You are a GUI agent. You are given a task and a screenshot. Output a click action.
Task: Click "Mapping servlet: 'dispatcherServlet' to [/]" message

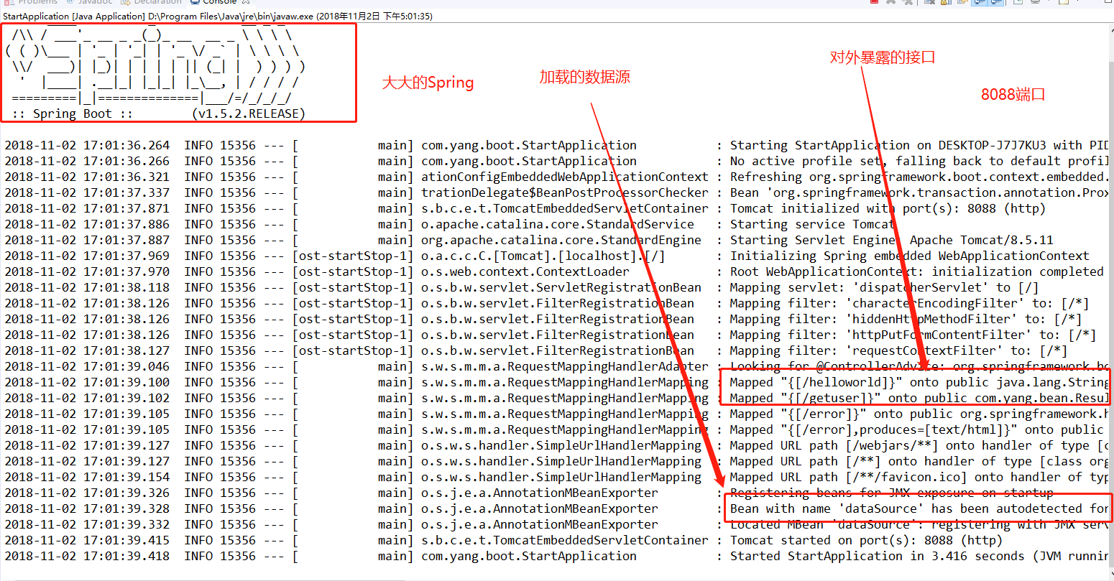click(884, 287)
